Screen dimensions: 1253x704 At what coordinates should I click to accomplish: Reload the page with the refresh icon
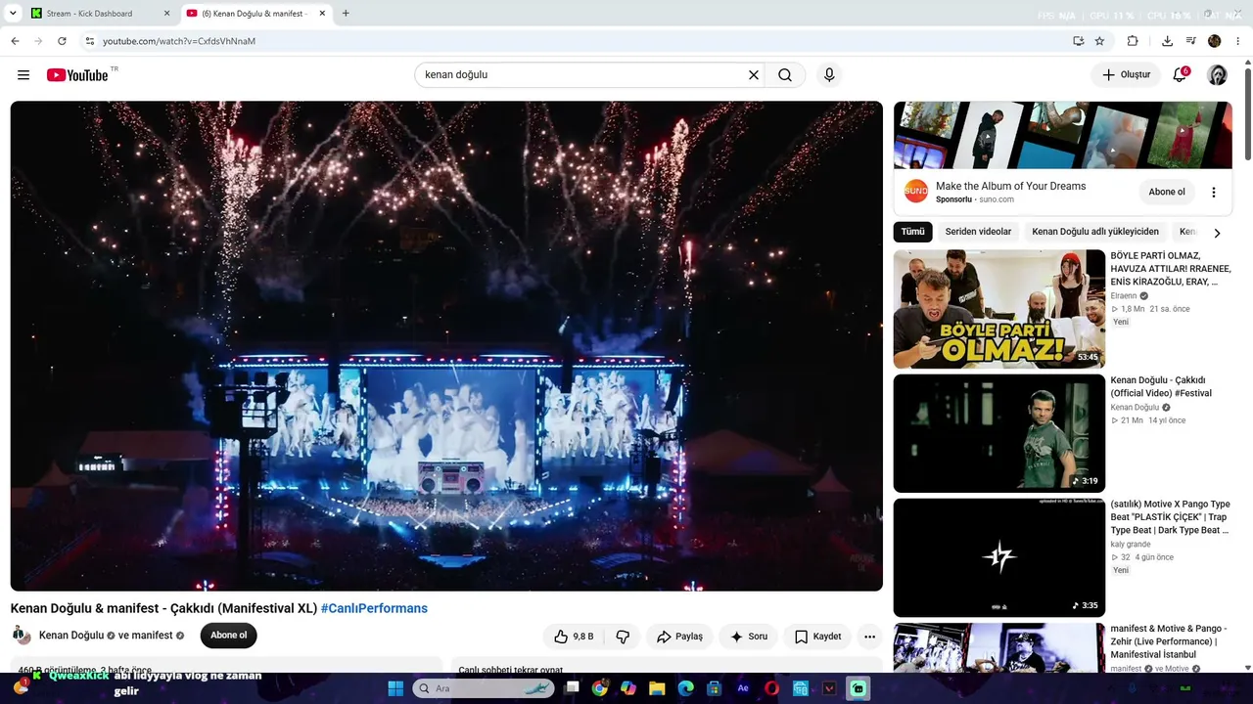(x=62, y=41)
